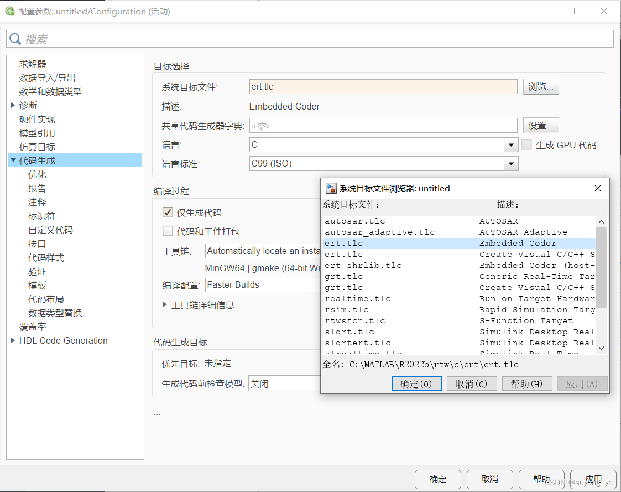Click 确定(O) in the browser dialog
Screen dimensions: 621x492
coord(416,384)
